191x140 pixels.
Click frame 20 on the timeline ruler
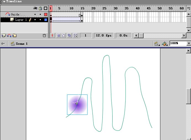click(93, 8)
